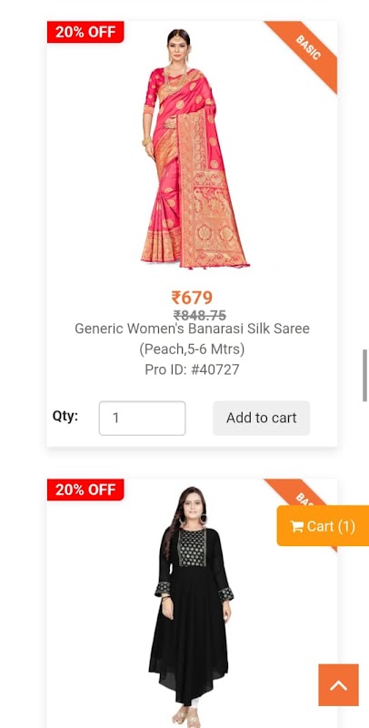Open Generic Women's Banarasi Silk Saree title
This screenshot has width=369, height=728.
(192, 329)
